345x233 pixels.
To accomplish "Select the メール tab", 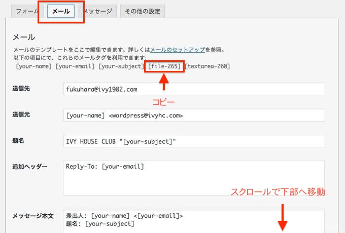I will click(61, 11).
